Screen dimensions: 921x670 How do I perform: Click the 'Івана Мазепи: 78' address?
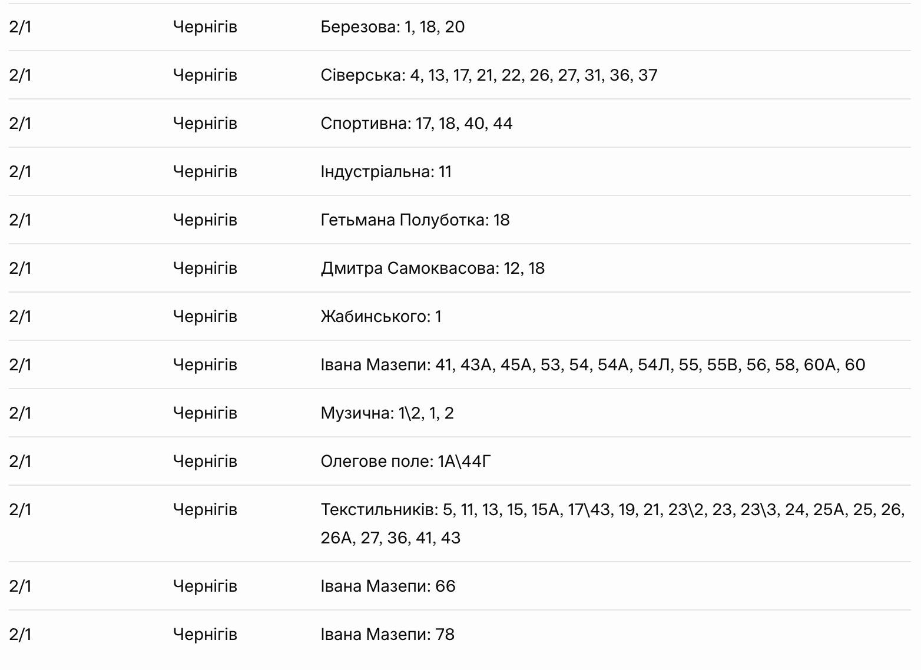click(x=387, y=635)
